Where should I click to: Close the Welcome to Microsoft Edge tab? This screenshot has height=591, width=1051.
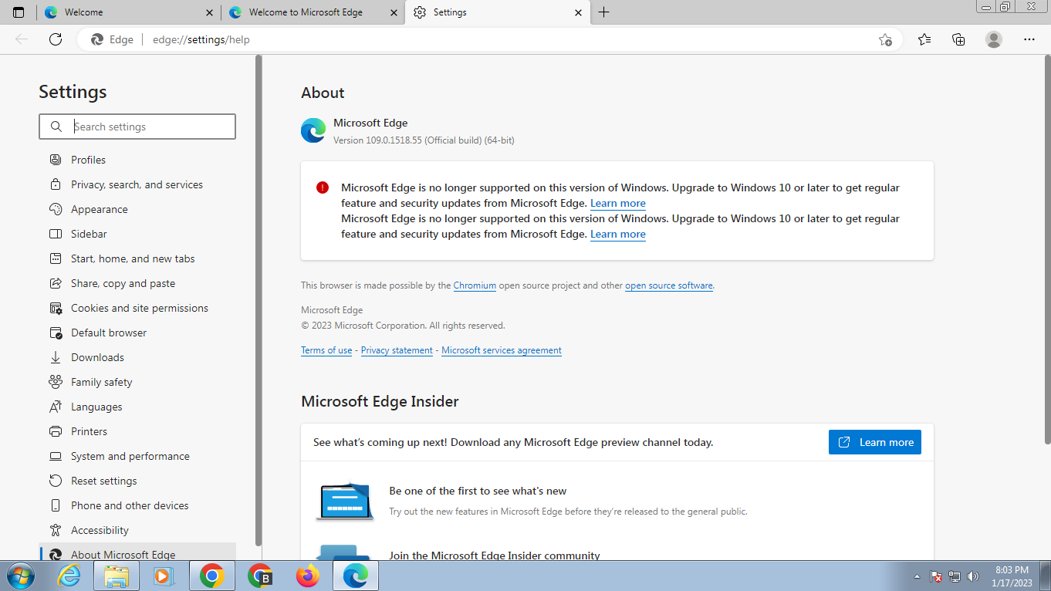pyautogui.click(x=393, y=12)
